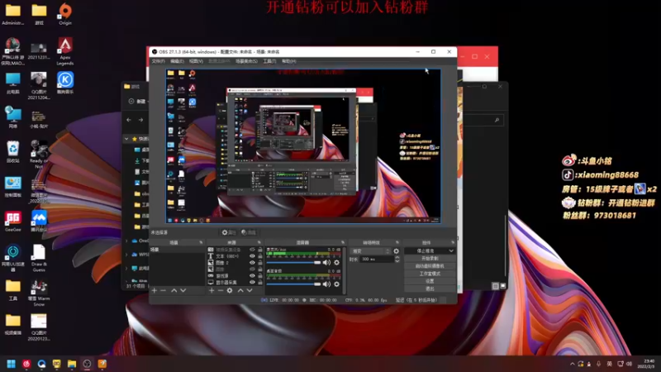Click the transition duration 300 ms field
The image size is (661, 372).
(x=377, y=259)
